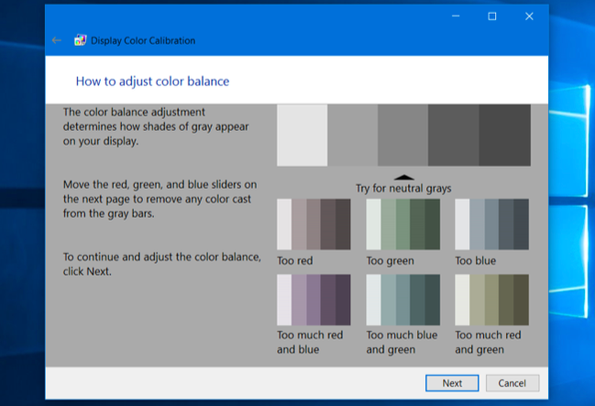Click the 'Too green' caption

coord(390,261)
